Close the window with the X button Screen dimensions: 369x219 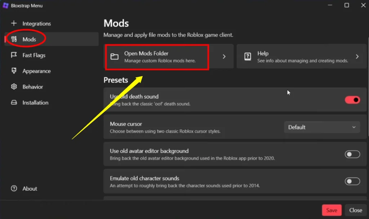click(363, 5)
